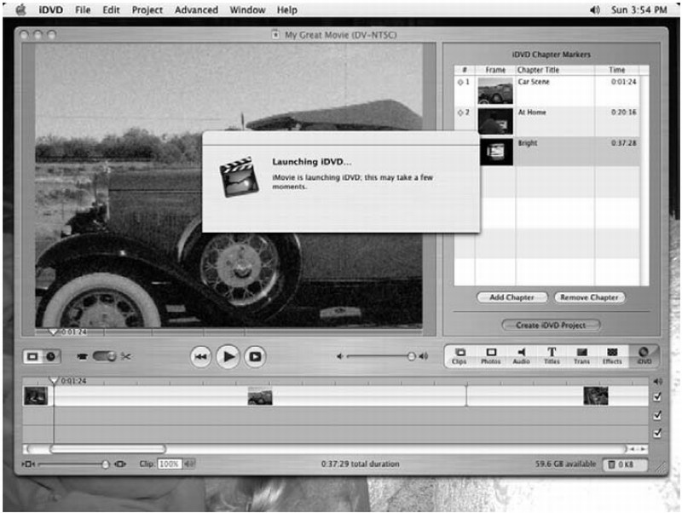
Task: Open the Advanced menu
Action: coord(196,9)
